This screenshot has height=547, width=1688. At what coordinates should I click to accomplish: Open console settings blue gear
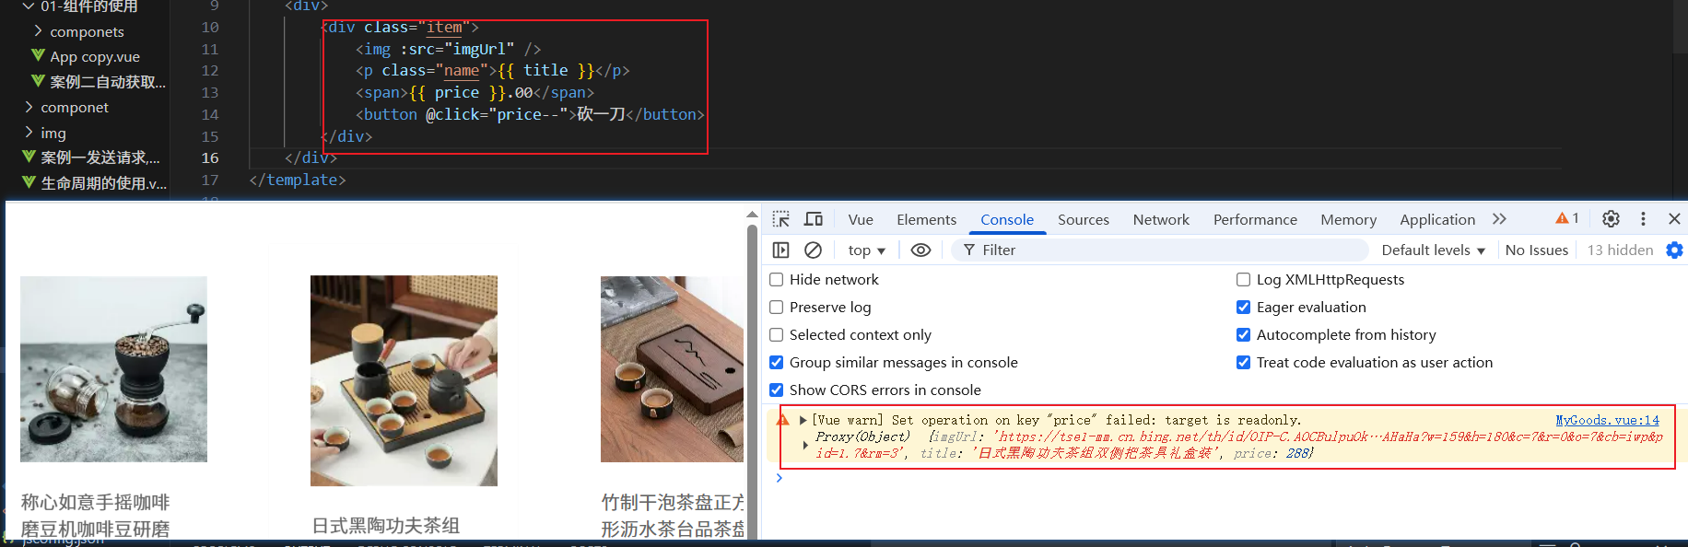pyautogui.click(x=1674, y=250)
